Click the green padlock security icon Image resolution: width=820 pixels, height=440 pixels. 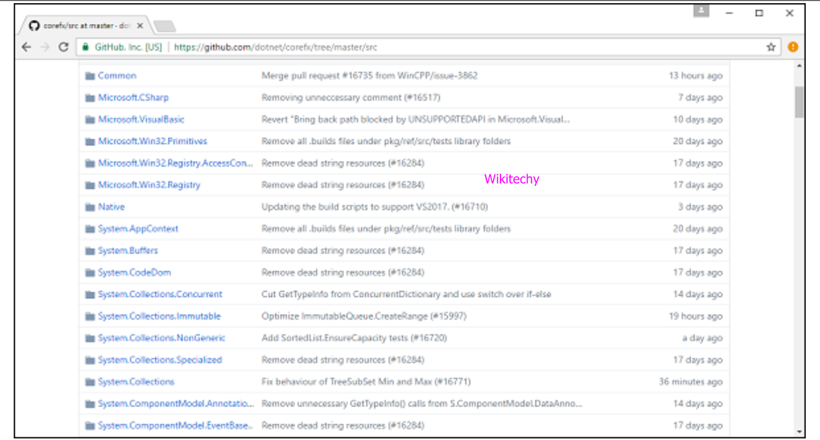coord(86,47)
